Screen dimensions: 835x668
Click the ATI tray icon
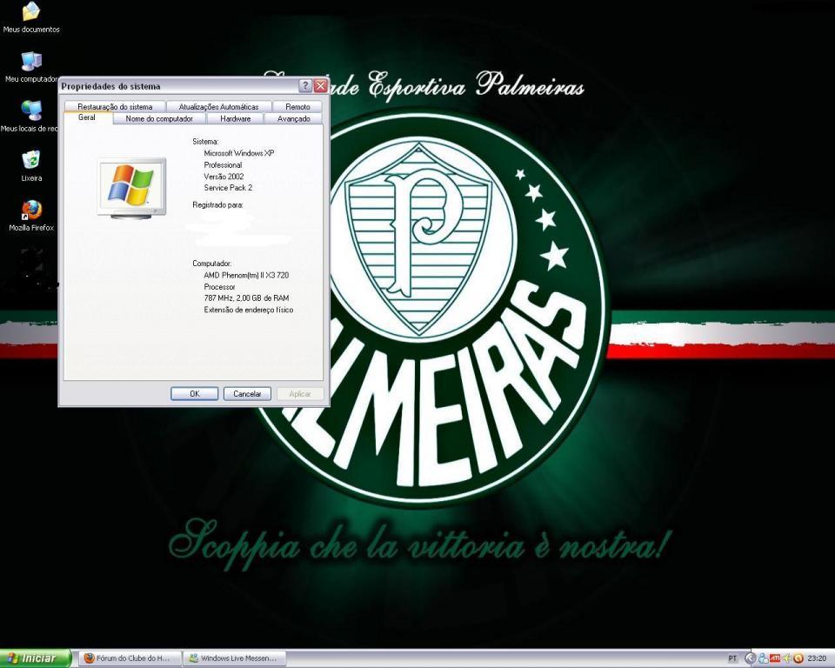pyautogui.click(x=775, y=659)
